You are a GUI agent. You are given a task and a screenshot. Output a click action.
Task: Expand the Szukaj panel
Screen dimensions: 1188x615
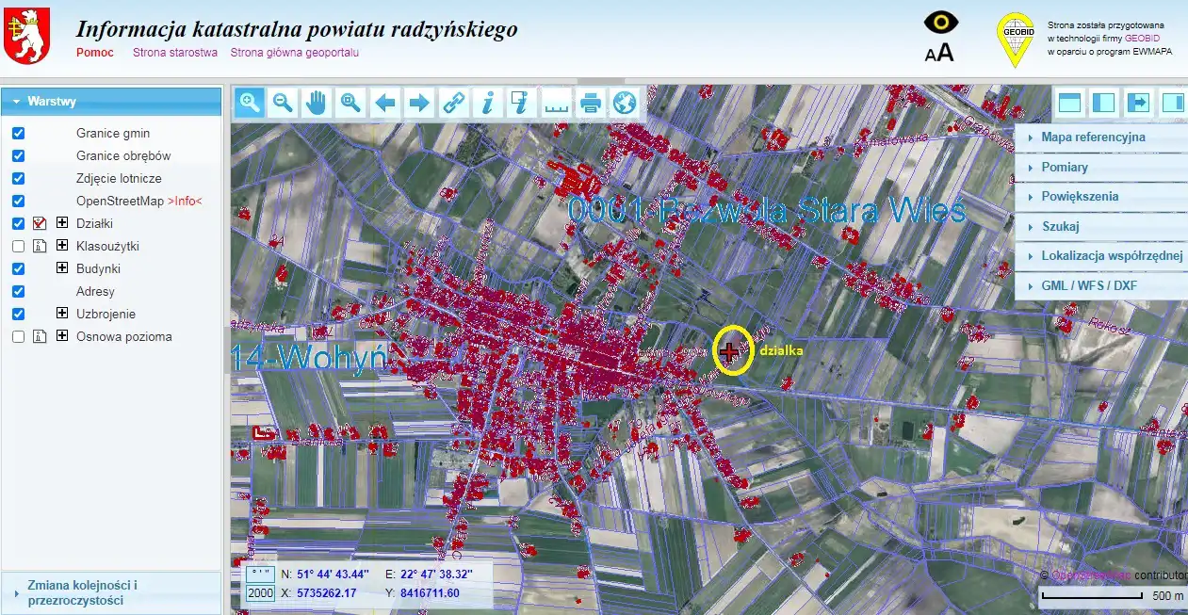tap(1060, 227)
